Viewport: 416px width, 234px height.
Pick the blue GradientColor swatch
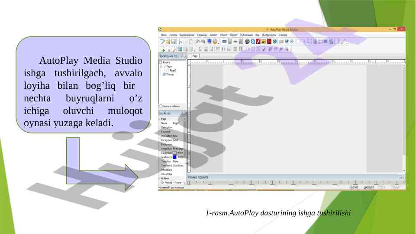[174, 157]
